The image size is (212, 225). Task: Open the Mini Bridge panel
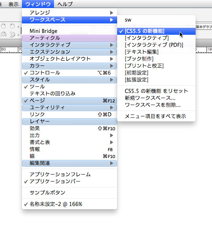pos(69,31)
